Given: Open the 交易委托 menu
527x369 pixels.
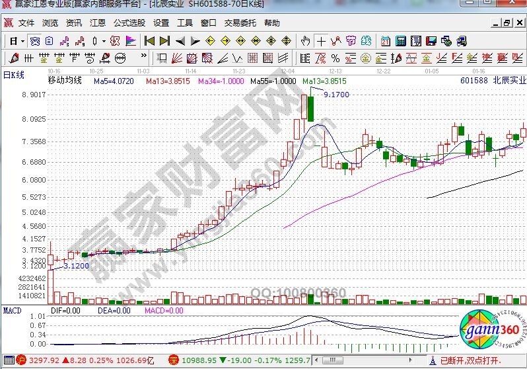Looking at the screenshot, I should (242, 22).
